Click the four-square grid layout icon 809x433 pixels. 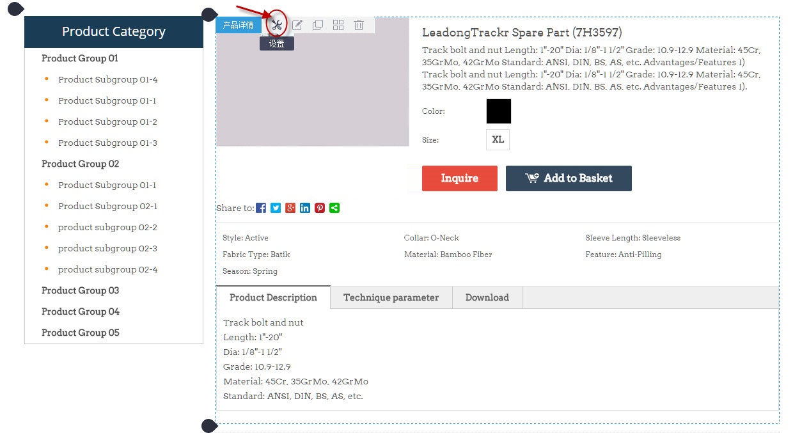coord(338,25)
